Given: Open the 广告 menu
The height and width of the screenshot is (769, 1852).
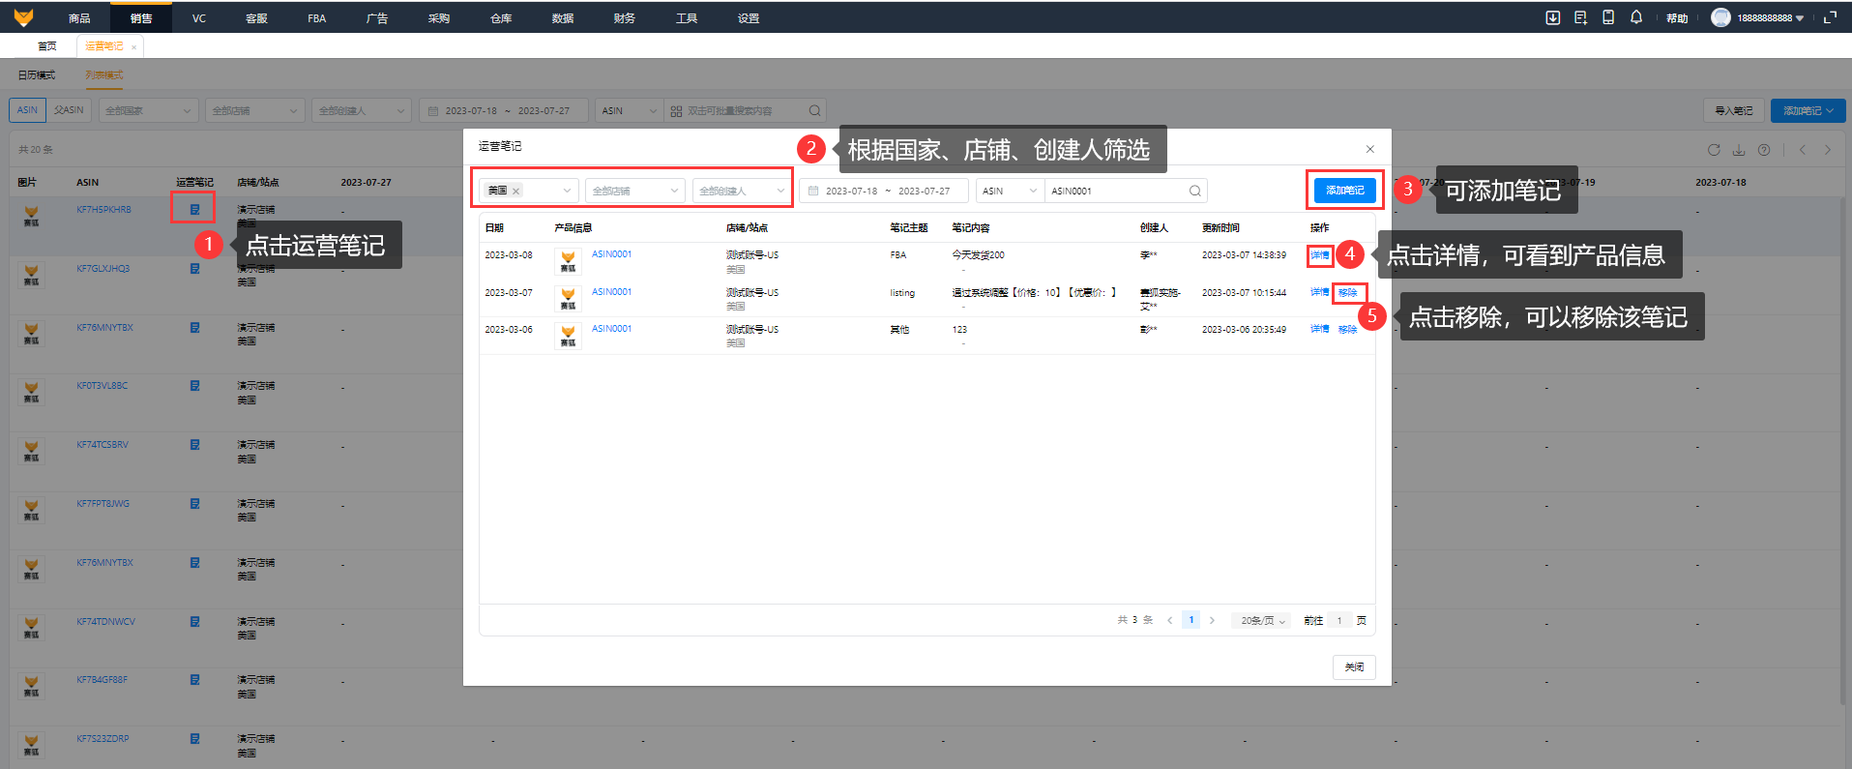Looking at the screenshot, I should (x=377, y=17).
